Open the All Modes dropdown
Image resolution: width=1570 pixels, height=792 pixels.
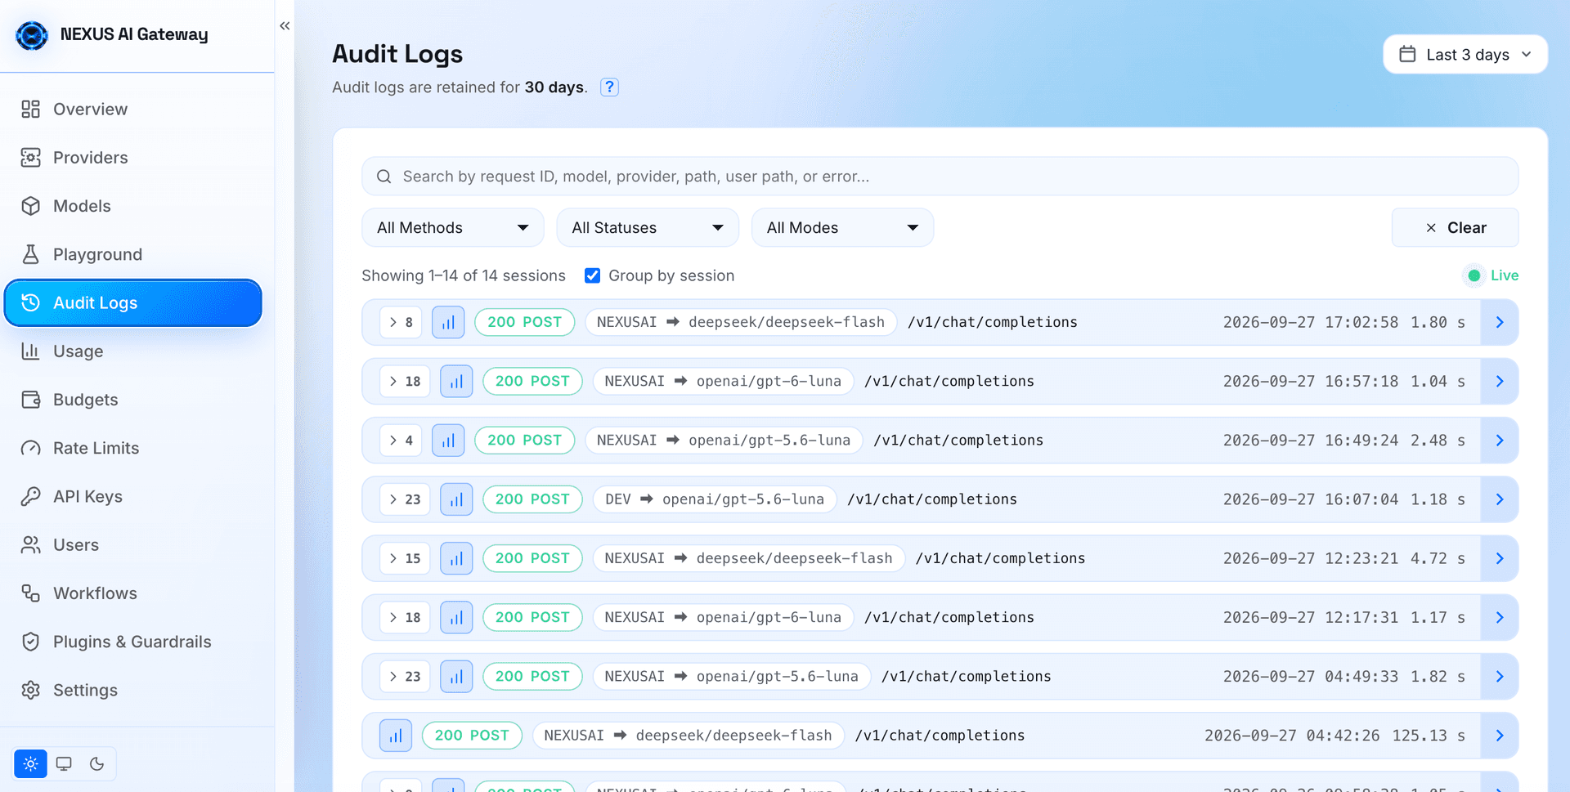(x=842, y=227)
